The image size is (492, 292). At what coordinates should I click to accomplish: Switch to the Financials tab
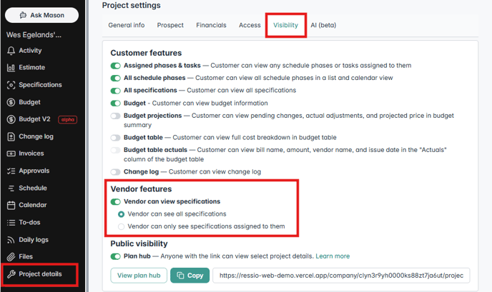(x=211, y=25)
